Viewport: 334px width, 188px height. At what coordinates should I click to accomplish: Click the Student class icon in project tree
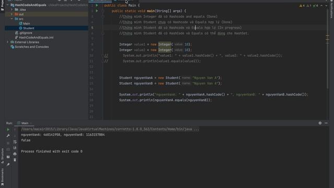pyautogui.click(x=21, y=28)
